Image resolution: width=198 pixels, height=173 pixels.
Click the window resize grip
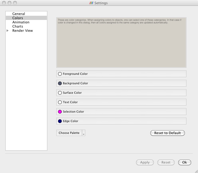pos(196,171)
